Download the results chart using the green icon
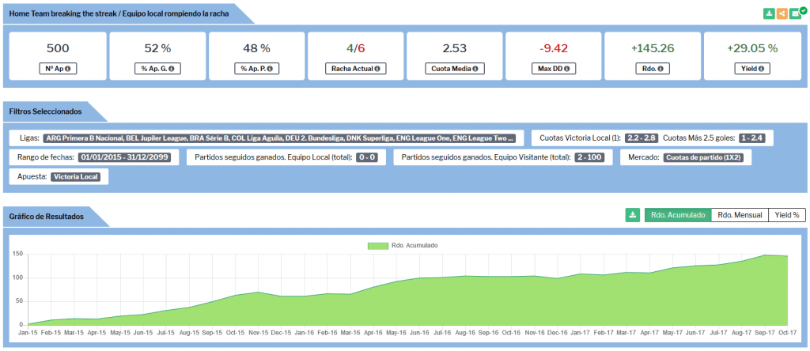Viewport: 810px width, 351px height. click(x=632, y=215)
